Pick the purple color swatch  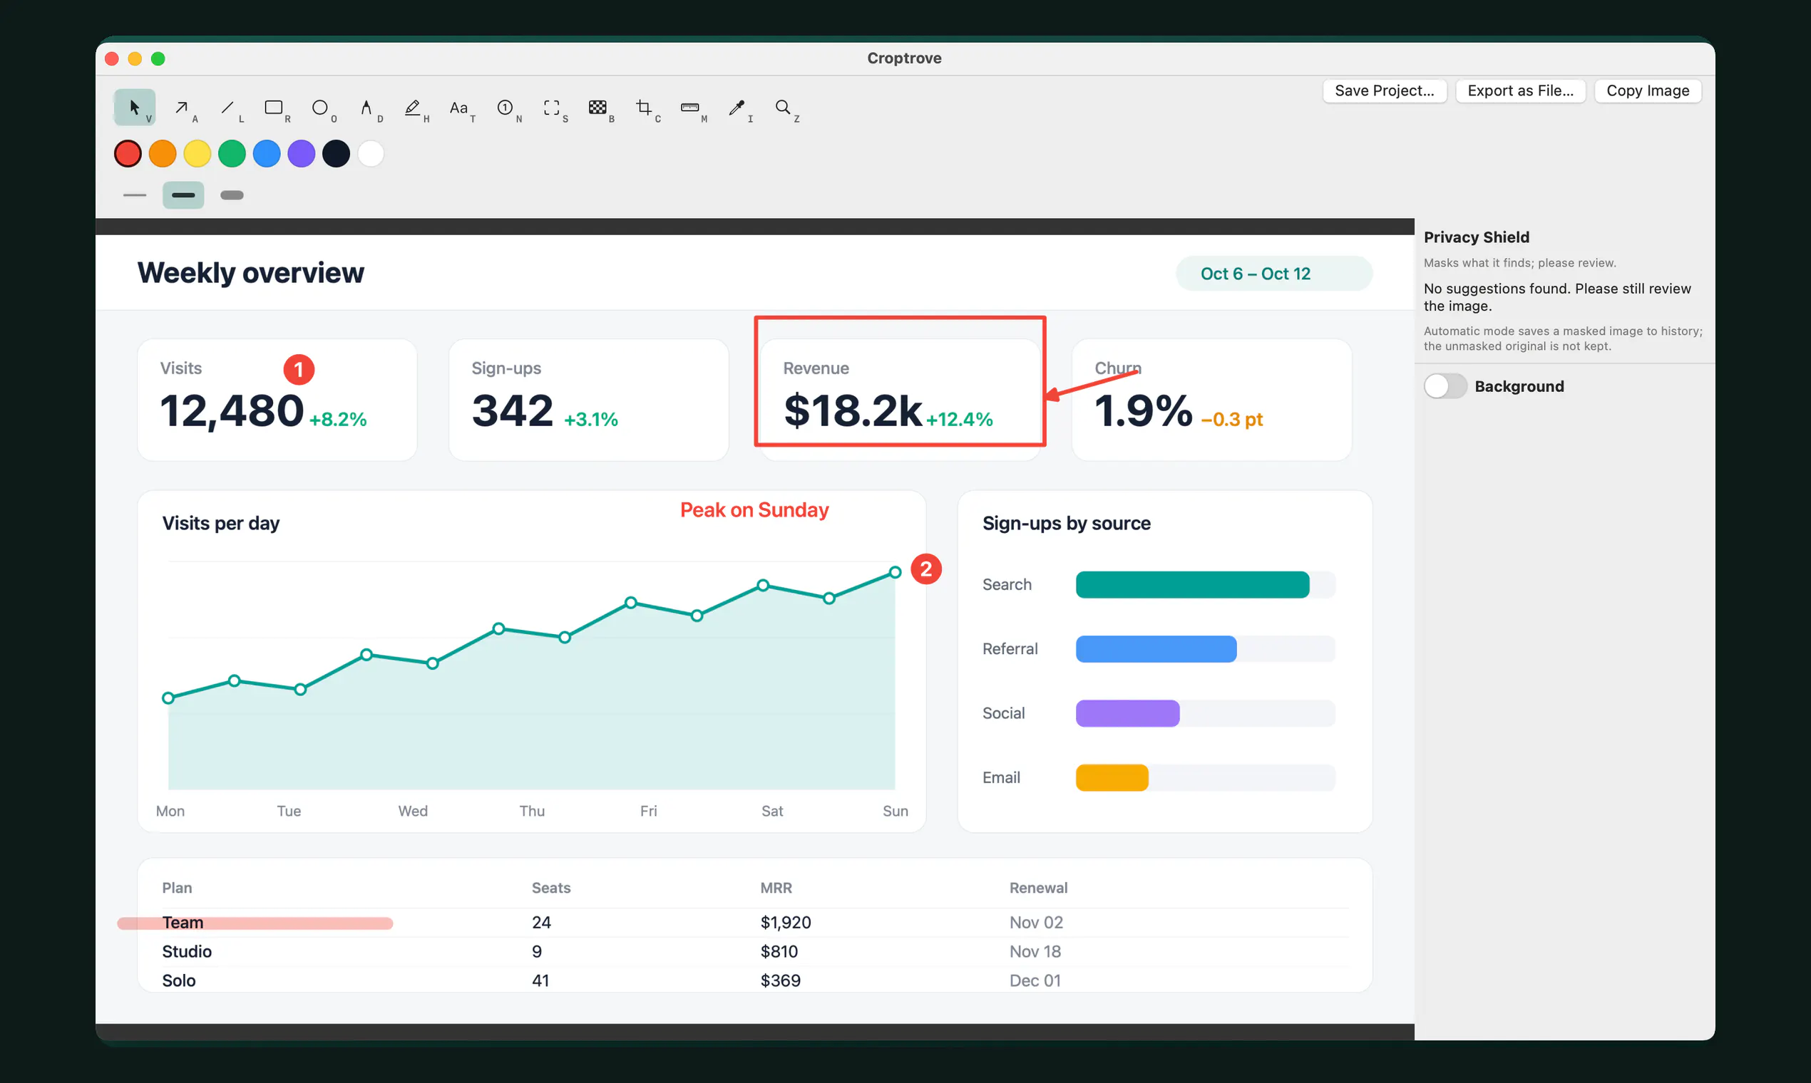[302, 154]
